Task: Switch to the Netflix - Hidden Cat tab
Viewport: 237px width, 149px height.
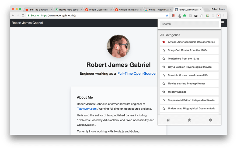Action: point(158,10)
